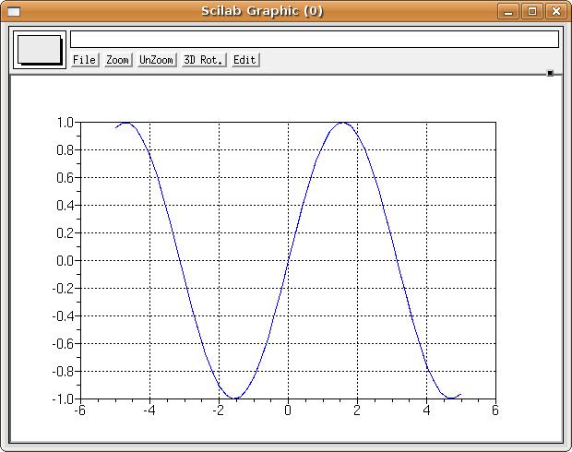Click the x-axis label 0
Image resolution: width=572 pixels, height=452 pixels.
288,410
